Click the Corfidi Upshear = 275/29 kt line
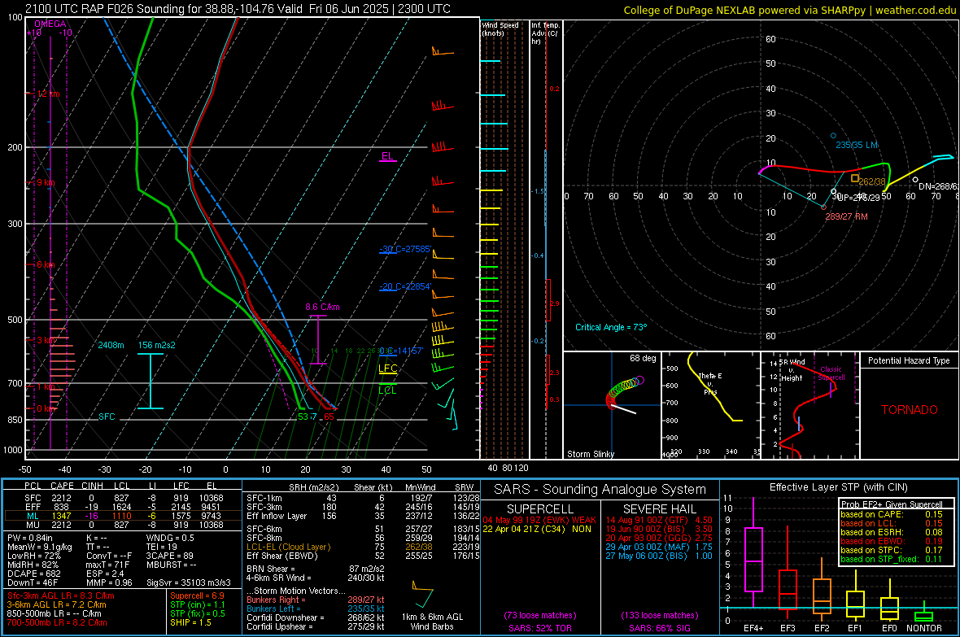 [316, 626]
